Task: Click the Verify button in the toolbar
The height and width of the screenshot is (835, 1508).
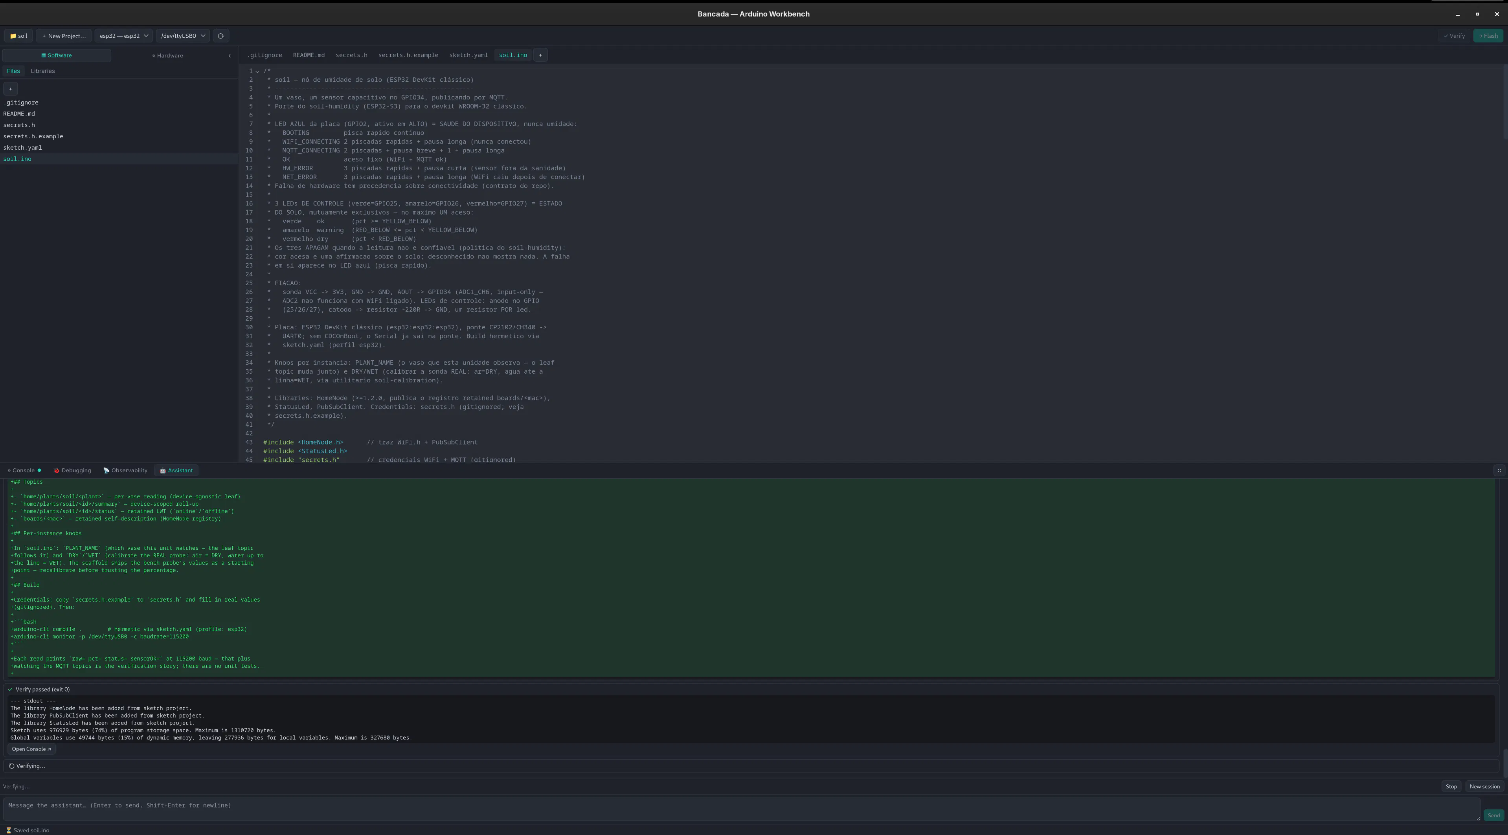Action: pos(1454,36)
